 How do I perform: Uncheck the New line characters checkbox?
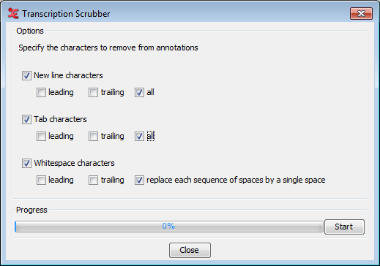(26, 75)
